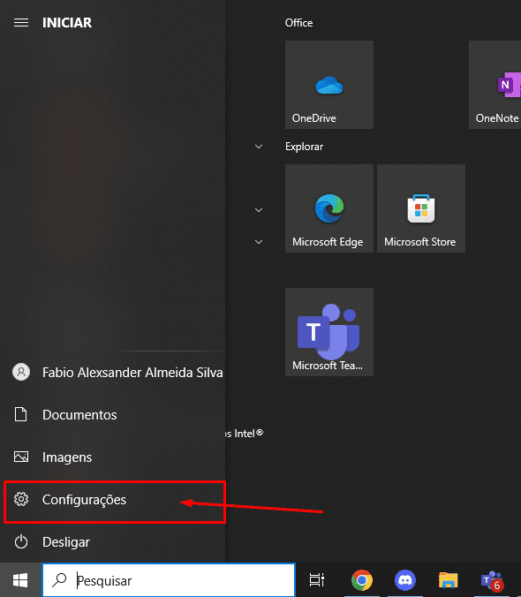Click the Documentos page icon
The image size is (521, 597).
pyautogui.click(x=21, y=414)
